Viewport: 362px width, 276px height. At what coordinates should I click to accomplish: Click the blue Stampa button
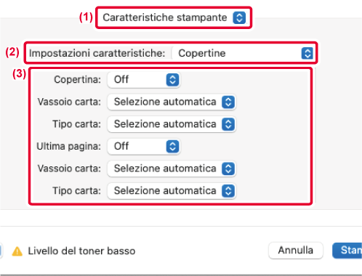click(347, 251)
